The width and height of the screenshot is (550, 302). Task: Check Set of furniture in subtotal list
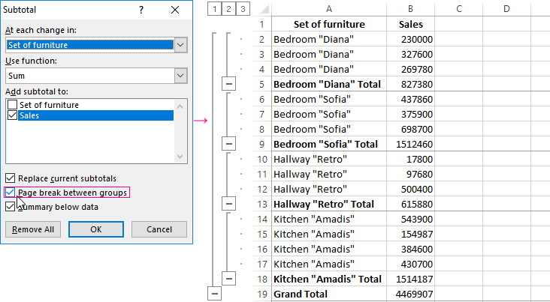coord(11,105)
